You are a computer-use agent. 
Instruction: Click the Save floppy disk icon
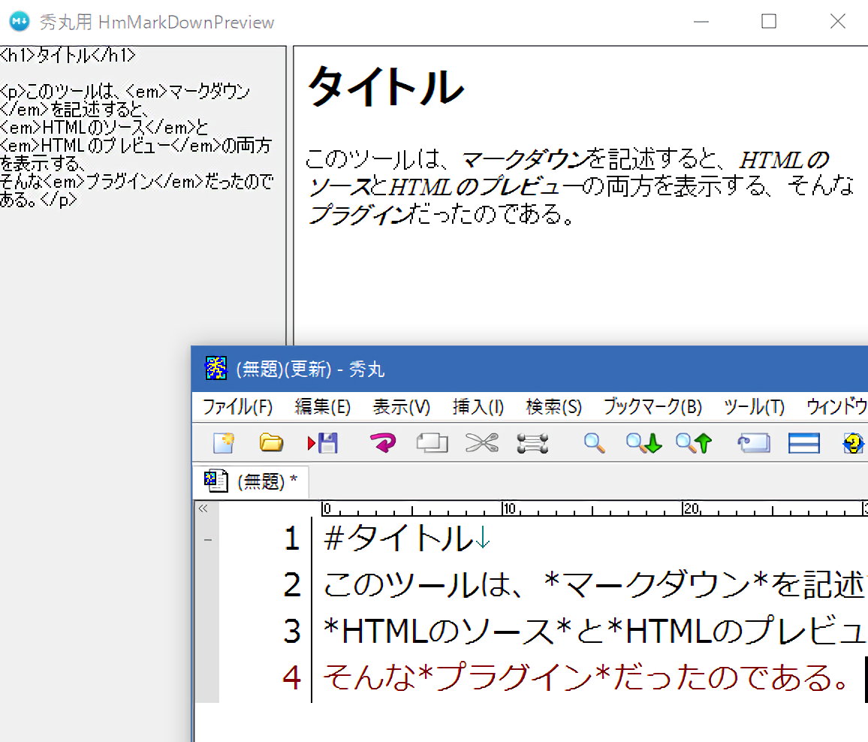pyautogui.click(x=324, y=443)
